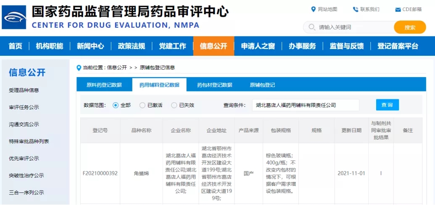Click the 查询条件 company name input
Image resolution: width=435 pixels, height=205 pixels.
point(306,105)
